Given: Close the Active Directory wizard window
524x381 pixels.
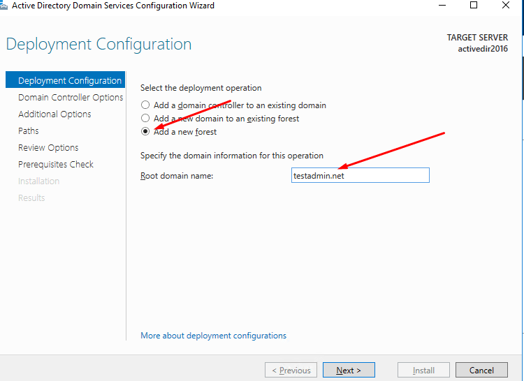Looking at the screenshot, I should pos(506,6).
